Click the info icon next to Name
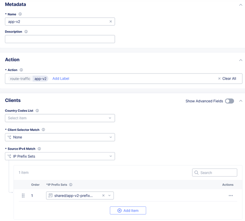This screenshot has height=221, width=245. point(20,14)
